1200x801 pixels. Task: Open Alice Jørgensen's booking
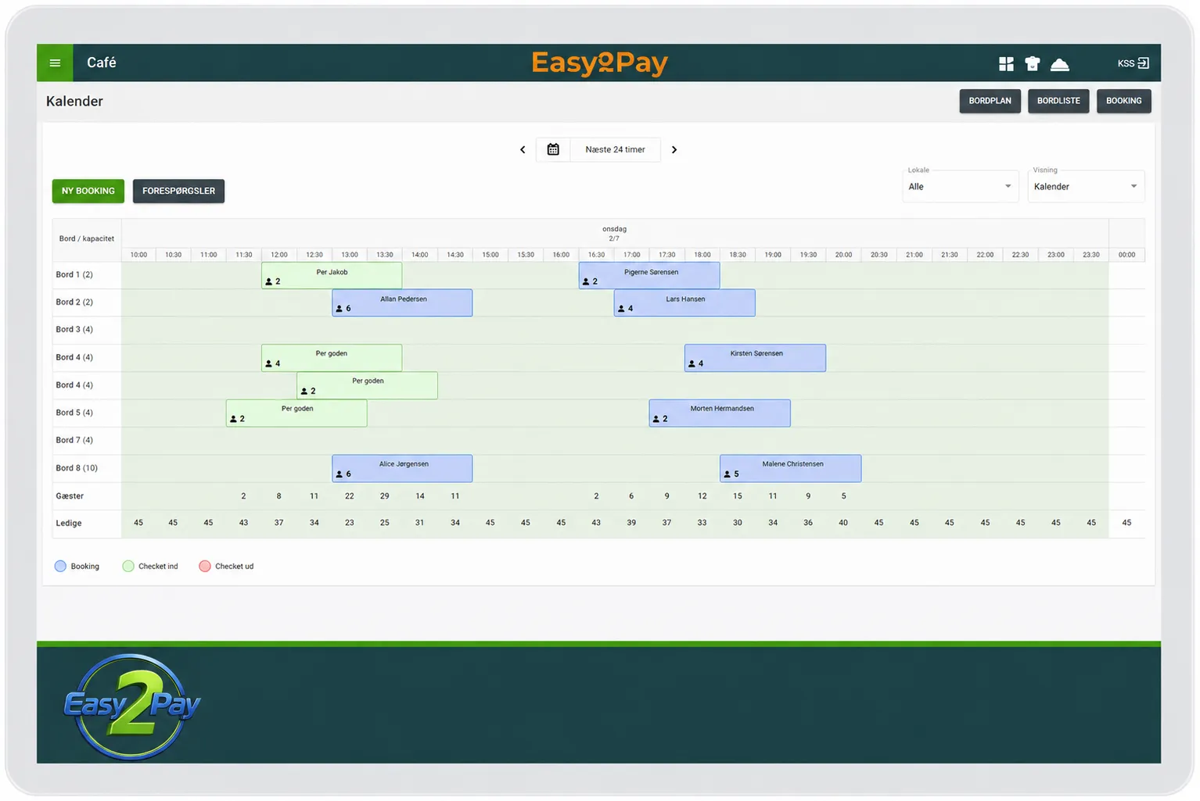coord(402,468)
